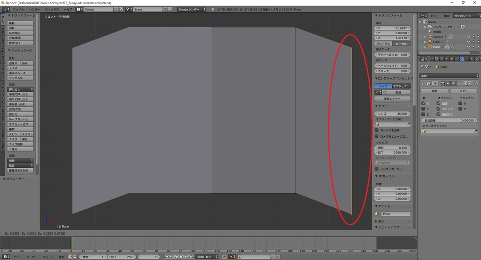The image size is (481, 260).
Task: Collapse the mirror modifier panel triangle
Action: [x=422, y=83]
